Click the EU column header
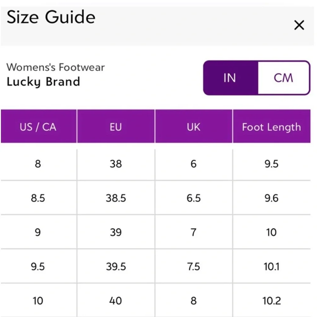Screen dimensions: 317x317 point(116,126)
